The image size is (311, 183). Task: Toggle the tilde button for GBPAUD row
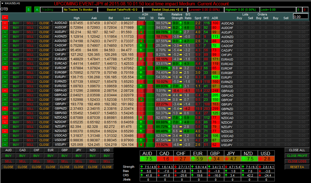point(5,91)
